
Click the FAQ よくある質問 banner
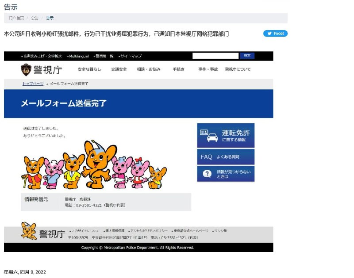coord(226,157)
